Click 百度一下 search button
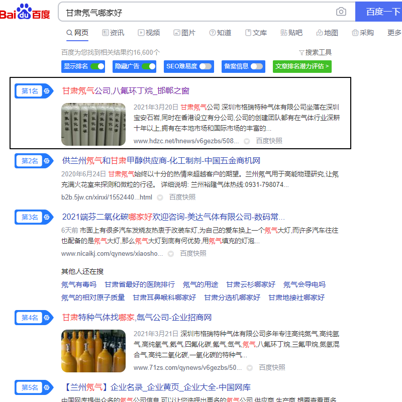Image resolution: width=402 pixels, height=402 pixels. point(379,12)
